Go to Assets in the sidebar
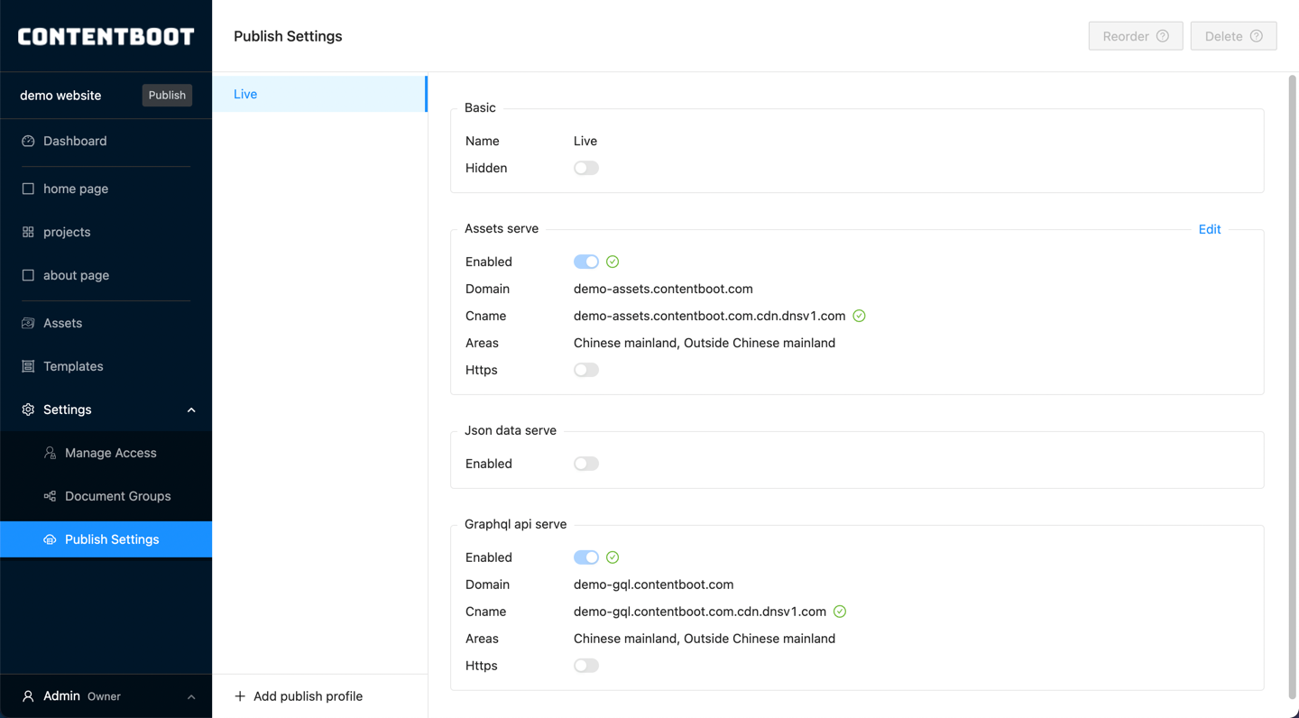Image resolution: width=1299 pixels, height=718 pixels. tap(106, 323)
